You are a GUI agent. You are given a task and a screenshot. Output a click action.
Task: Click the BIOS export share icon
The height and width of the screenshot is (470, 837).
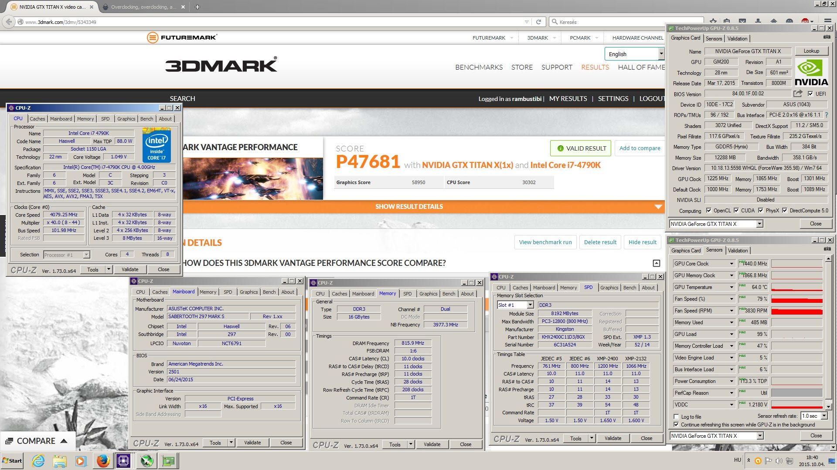tap(798, 94)
